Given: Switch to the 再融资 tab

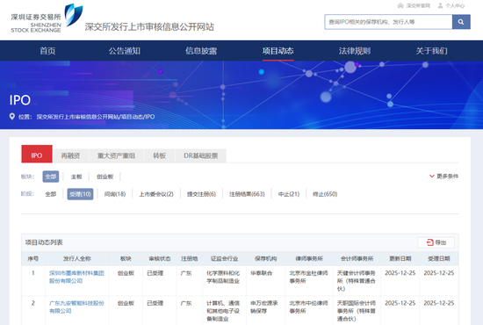Looking at the screenshot, I should coord(70,155).
